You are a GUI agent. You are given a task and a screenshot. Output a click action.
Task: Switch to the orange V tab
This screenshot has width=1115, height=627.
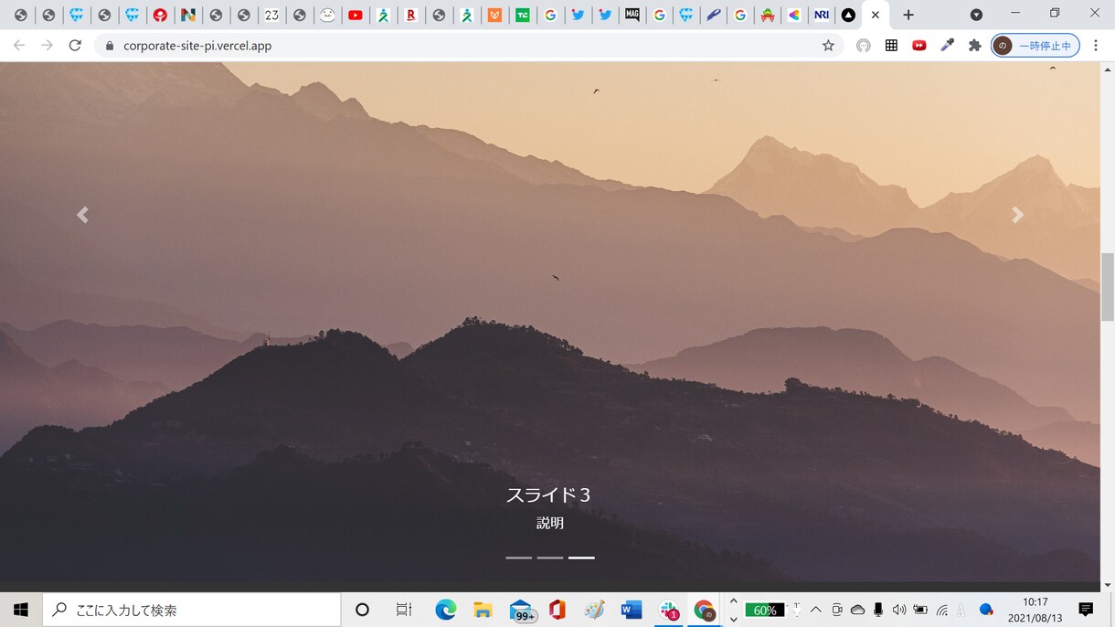coord(494,15)
